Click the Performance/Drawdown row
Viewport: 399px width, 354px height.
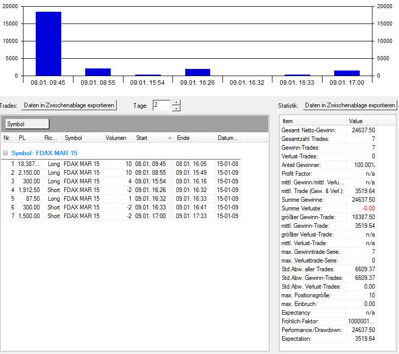(328, 329)
